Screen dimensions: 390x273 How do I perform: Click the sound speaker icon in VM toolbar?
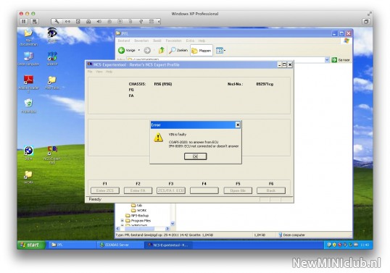coord(99,22)
